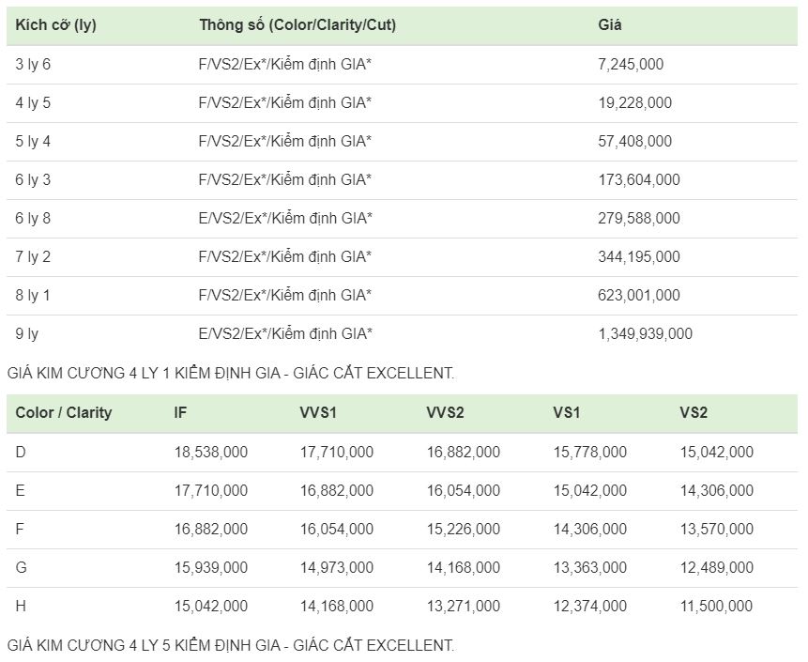Click the 1,349,939,000 price cell

click(646, 333)
